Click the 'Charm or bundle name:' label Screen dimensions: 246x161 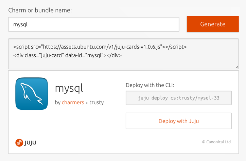[x=40, y=10]
